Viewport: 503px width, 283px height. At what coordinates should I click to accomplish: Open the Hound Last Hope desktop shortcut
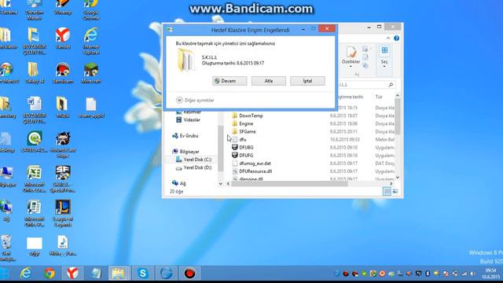[x=63, y=145]
